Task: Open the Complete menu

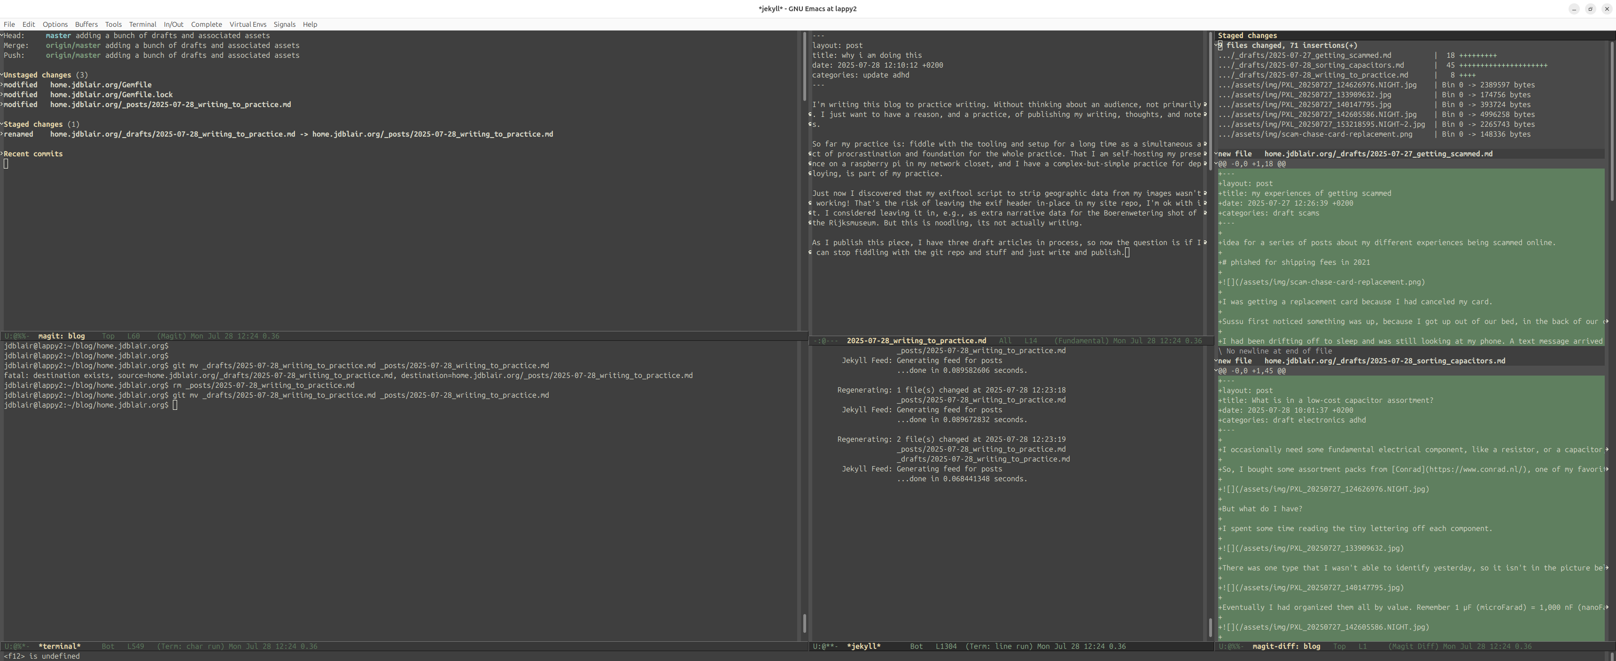Action: (206, 24)
